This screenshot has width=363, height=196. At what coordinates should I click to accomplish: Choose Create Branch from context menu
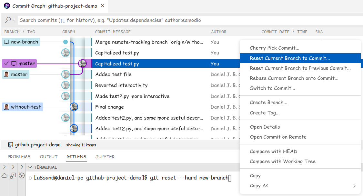tap(268, 103)
